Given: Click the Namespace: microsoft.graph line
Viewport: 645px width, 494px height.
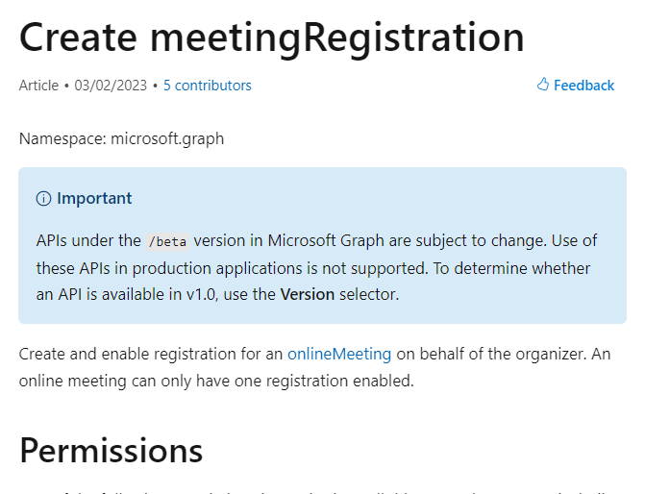Looking at the screenshot, I should (x=121, y=138).
